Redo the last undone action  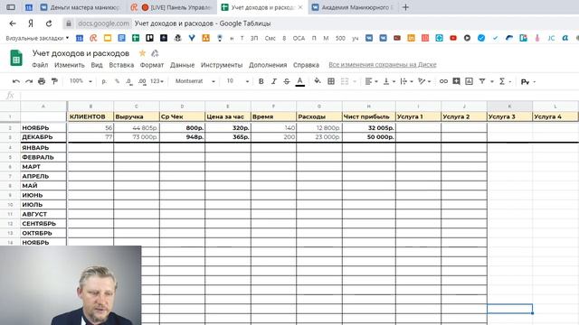pyautogui.click(x=29, y=81)
